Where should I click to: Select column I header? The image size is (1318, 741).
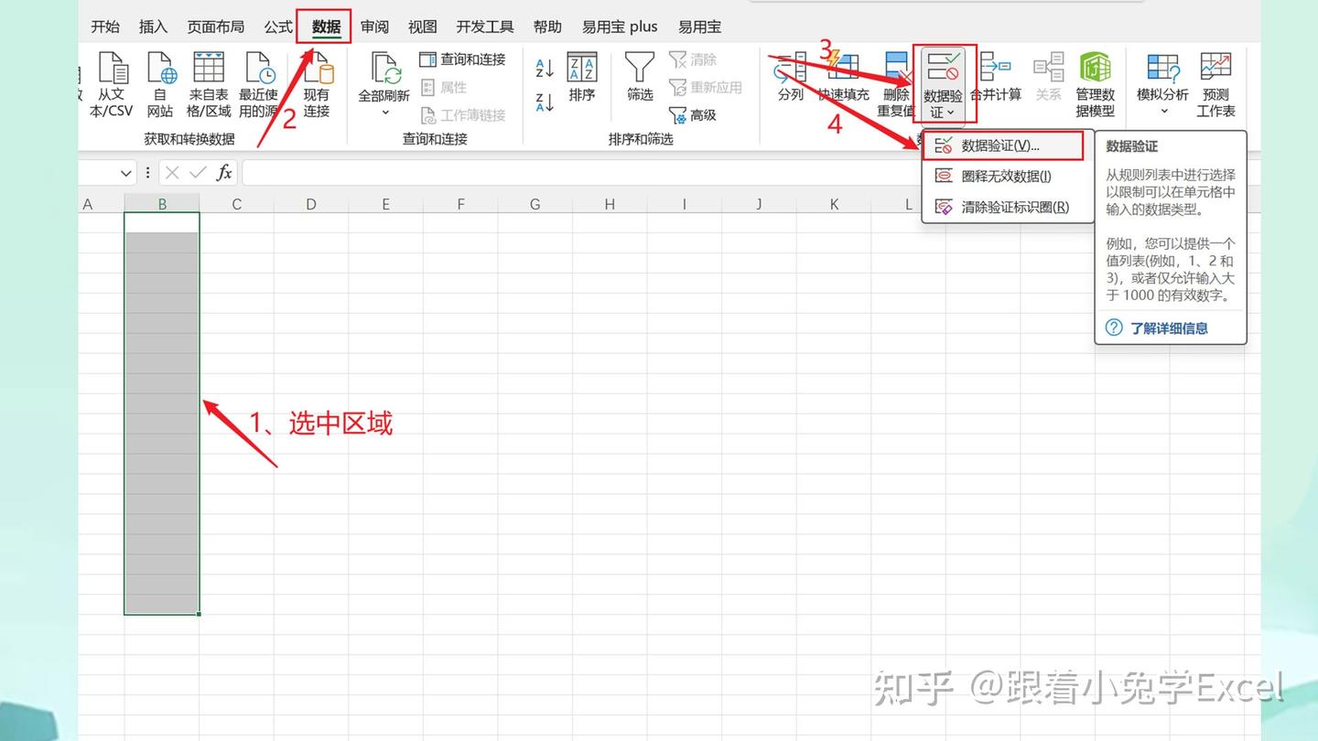click(x=684, y=204)
